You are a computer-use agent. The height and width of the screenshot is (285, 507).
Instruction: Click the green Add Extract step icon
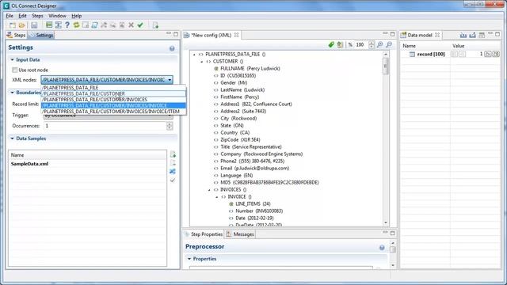click(49, 25)
